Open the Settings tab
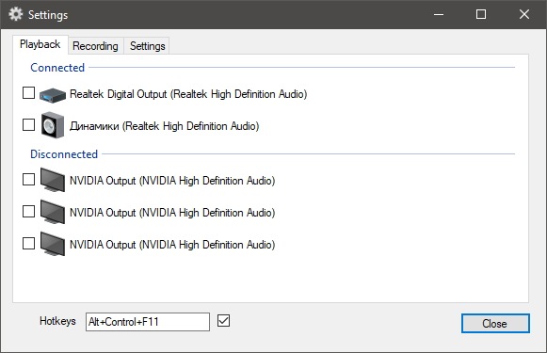This screenshot has height=353, width=547. pos(147,46)
